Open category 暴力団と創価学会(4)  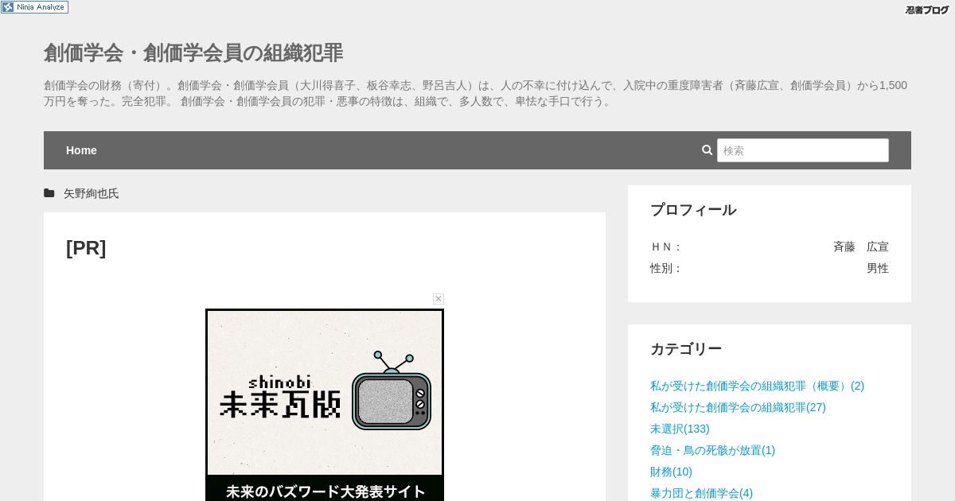pyautogui.click(x=701, y=493)
